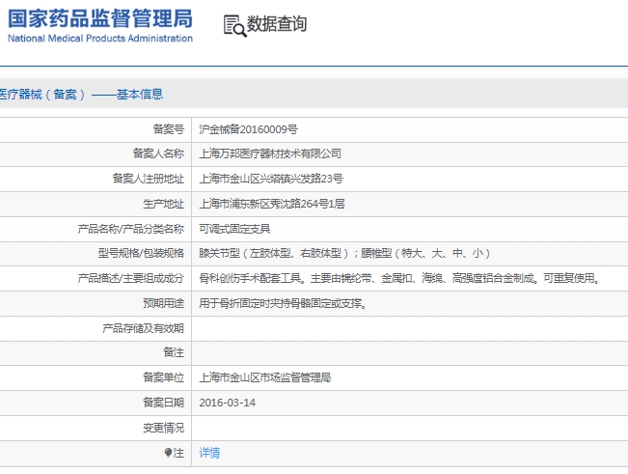Click the label 备案单位

point(163,377)
